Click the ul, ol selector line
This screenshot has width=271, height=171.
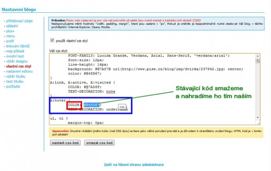tap(59, 118)
